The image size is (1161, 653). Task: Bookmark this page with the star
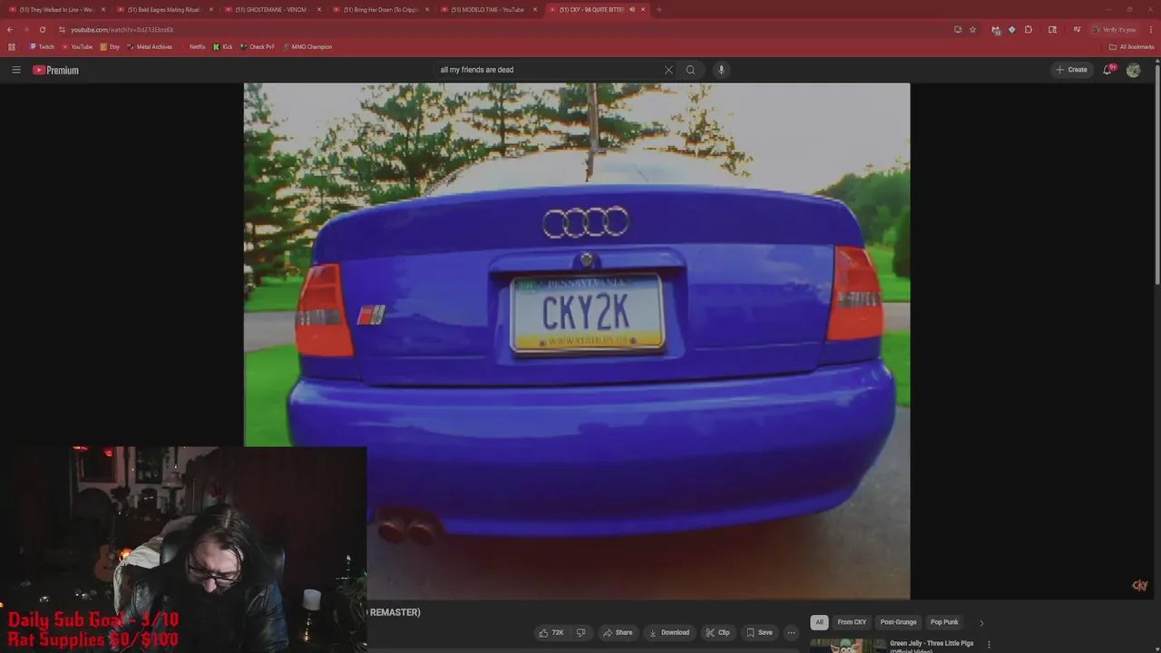[972, 29]
